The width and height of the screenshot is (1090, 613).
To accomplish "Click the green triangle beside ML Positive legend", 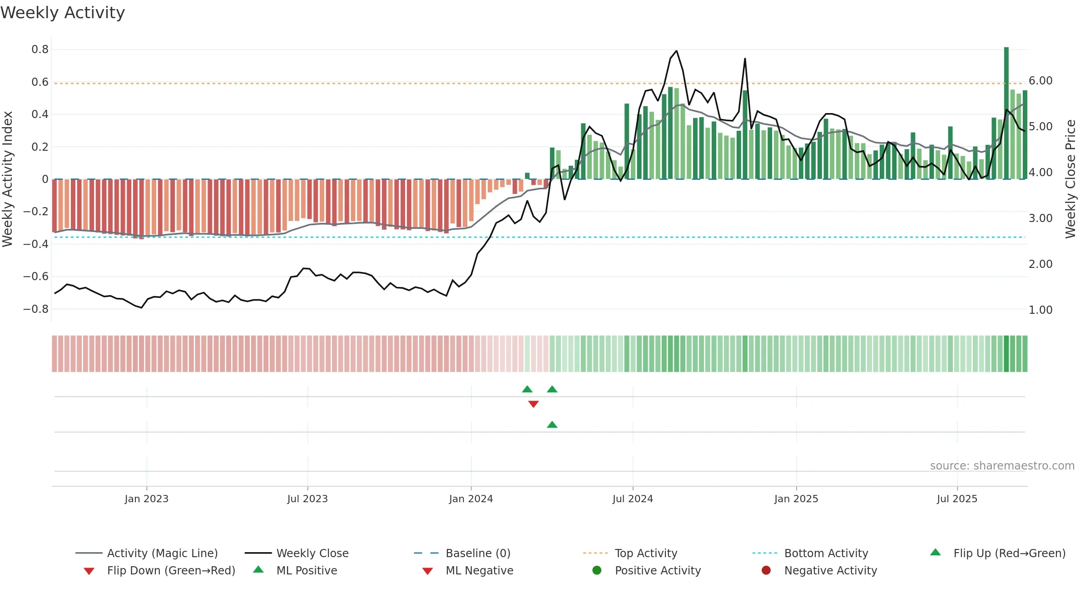I will click(258, 569).
